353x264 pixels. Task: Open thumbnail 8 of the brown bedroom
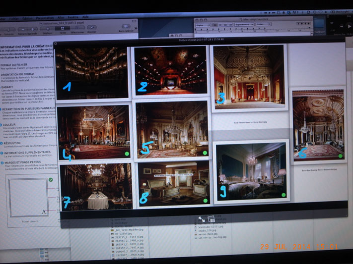tap(174, 184)
